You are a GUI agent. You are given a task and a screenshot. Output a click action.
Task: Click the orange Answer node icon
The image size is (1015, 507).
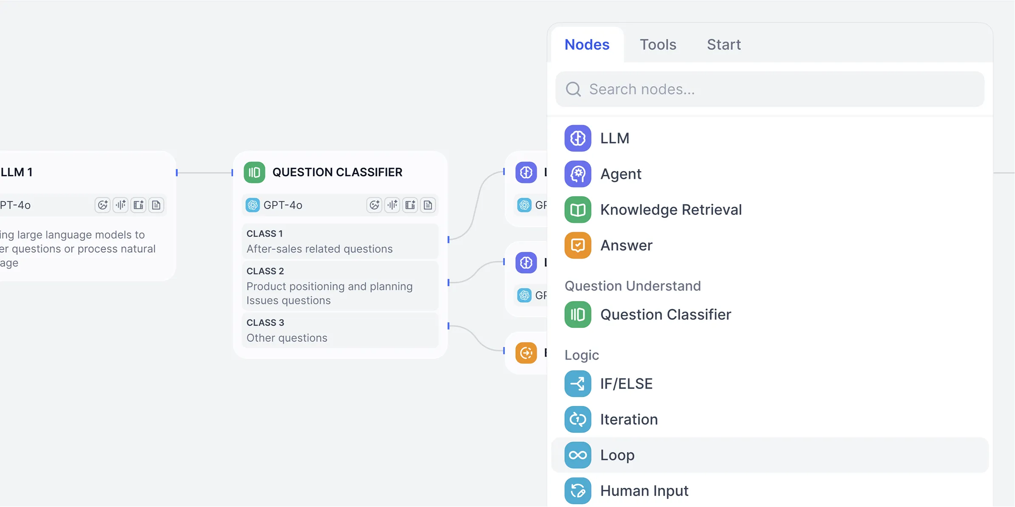coord(577,245)
